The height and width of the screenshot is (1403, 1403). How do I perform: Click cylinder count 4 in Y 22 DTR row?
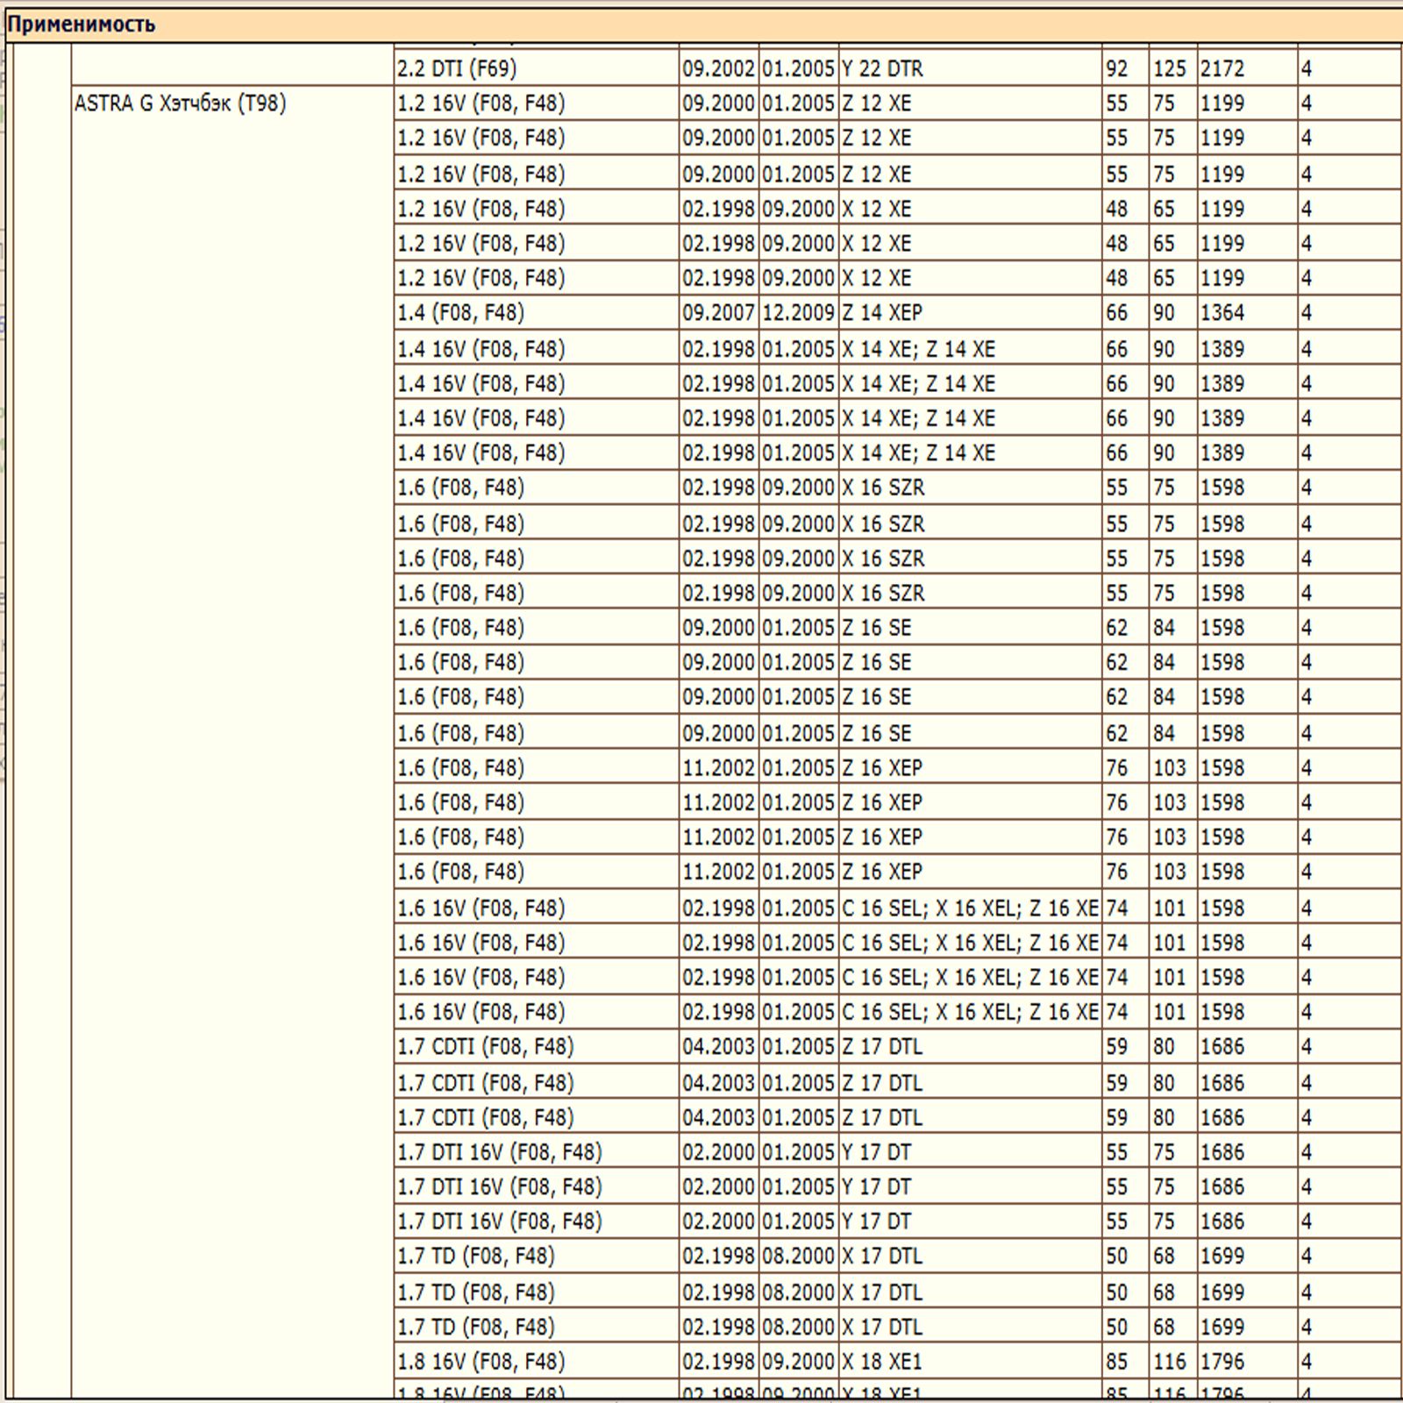click(1350, 68)
